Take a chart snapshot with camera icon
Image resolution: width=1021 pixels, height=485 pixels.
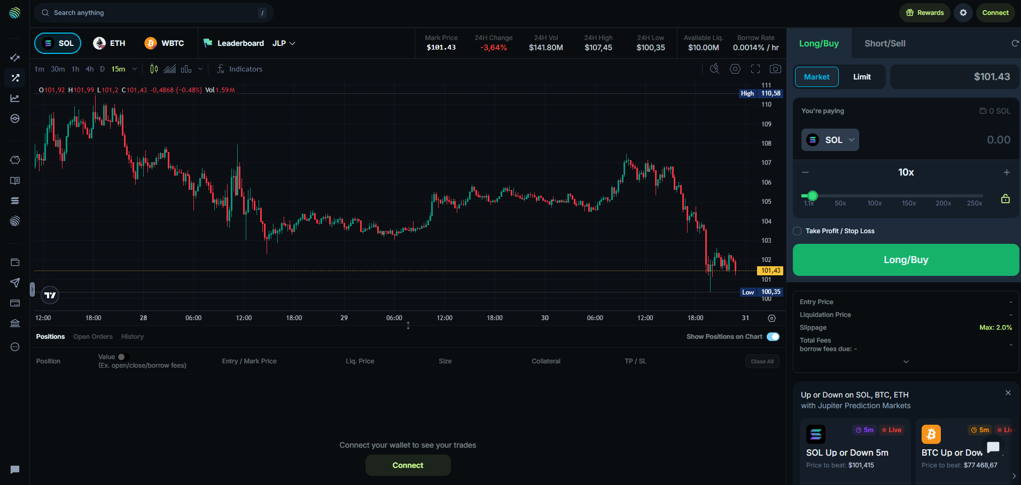click(x=775, y=69)
